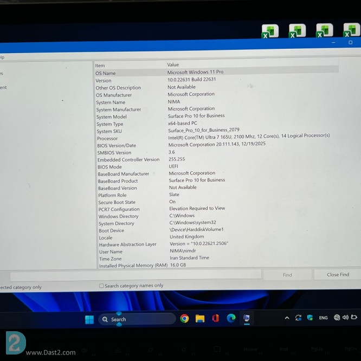
Task: Open the battery status tray icon
Action: [354, 317]
